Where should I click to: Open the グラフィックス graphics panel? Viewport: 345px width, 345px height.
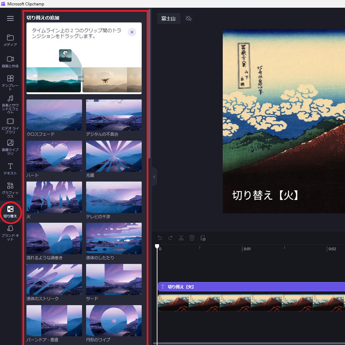[x=10, y=190]
